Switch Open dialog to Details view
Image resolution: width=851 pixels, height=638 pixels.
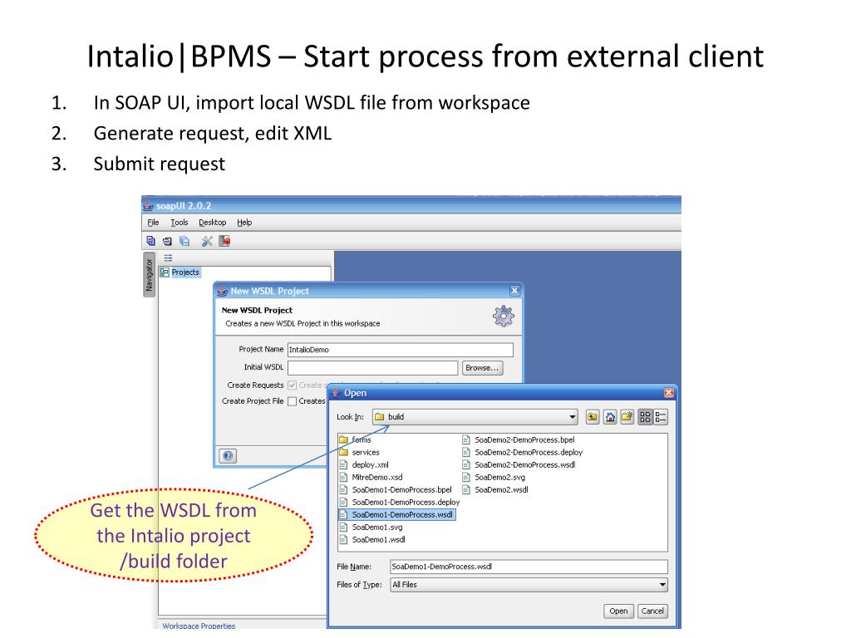point(661,417)
